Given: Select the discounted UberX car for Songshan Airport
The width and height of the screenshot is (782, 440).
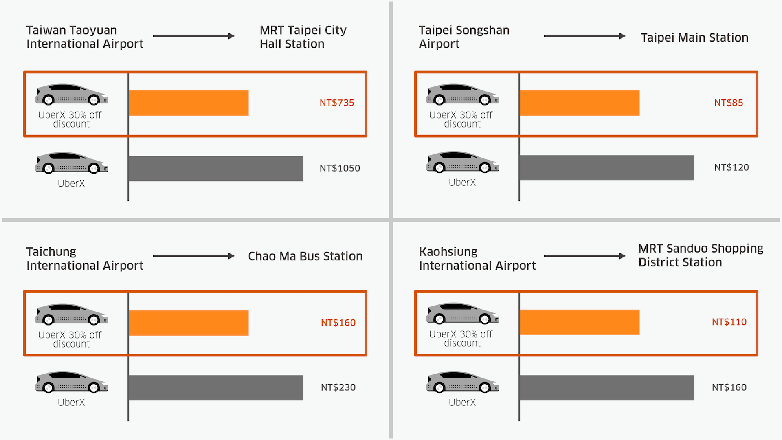Looking at the screenshot, I should (462, 95).
